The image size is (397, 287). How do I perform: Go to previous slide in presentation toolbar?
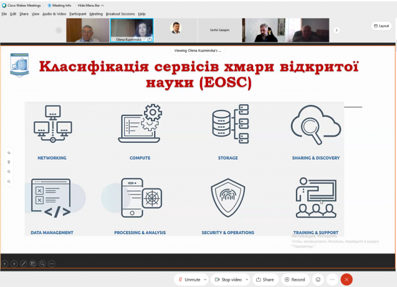pos(5,263)
